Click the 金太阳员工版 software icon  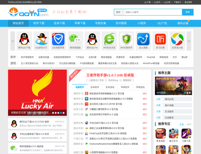[x=87, y=104]
